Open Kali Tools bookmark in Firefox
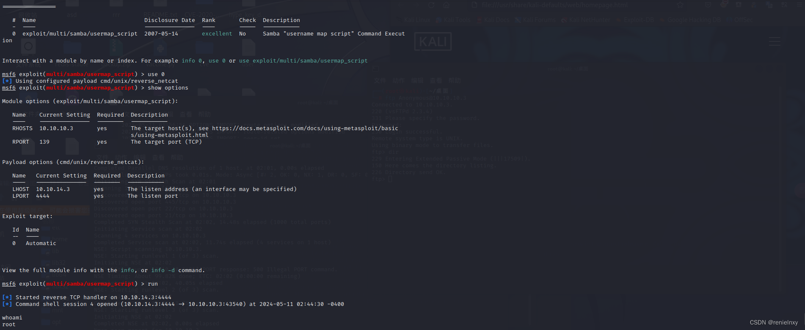Screen dimensions: 805x330 [453, 20]
